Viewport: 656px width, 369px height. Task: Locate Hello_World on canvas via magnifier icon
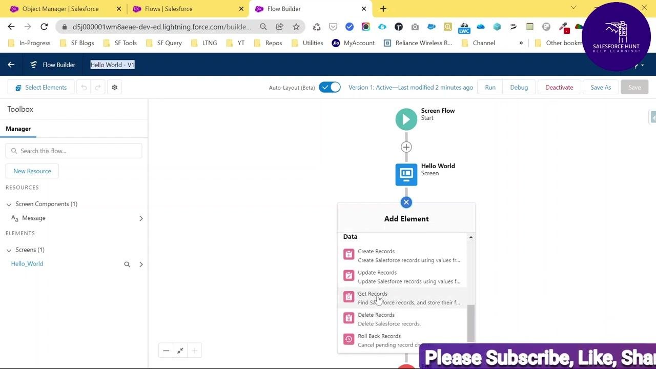point(127,264)
